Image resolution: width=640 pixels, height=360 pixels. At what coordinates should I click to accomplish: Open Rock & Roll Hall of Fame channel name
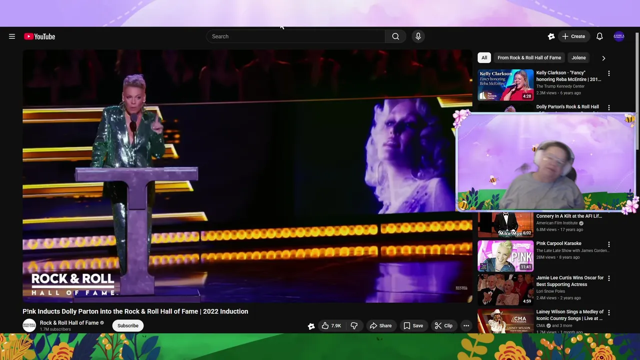[x=69, y=323]
